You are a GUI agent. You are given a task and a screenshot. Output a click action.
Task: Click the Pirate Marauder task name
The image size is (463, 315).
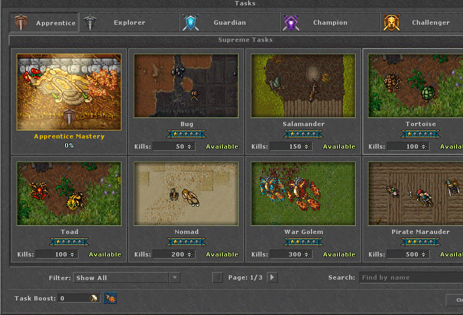pyautogui.click(x=421, y=232)
